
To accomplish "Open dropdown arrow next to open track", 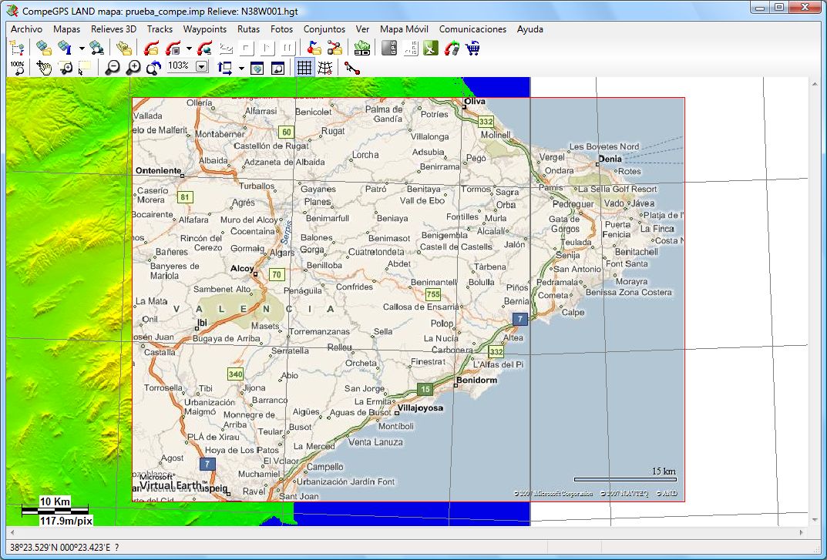I will coord(188,49).
